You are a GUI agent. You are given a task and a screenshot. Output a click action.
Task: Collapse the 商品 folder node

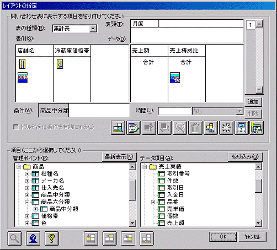click(x=19, y=167)
